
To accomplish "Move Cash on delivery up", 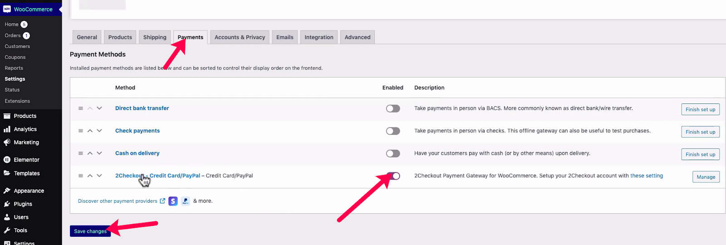I will [90, 153].
